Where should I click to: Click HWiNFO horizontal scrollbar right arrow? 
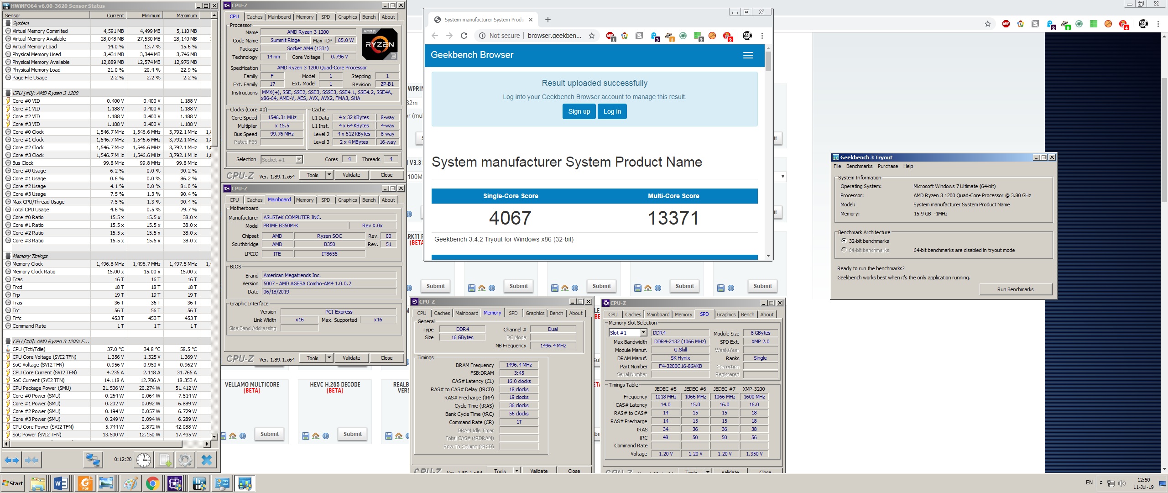coord(207,444)
